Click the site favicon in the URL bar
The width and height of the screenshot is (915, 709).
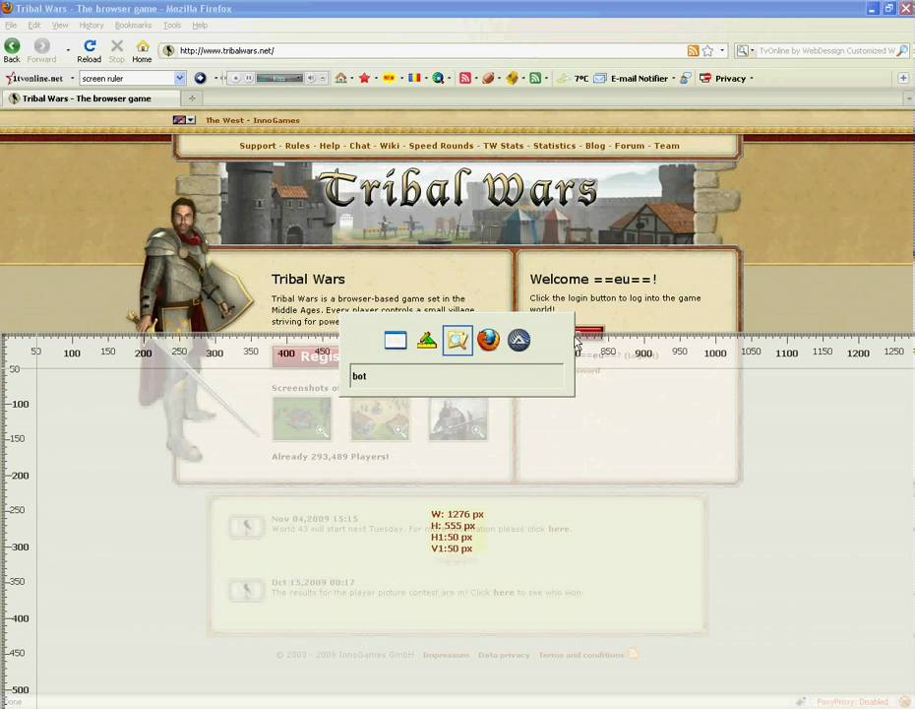tap(168, 51)
